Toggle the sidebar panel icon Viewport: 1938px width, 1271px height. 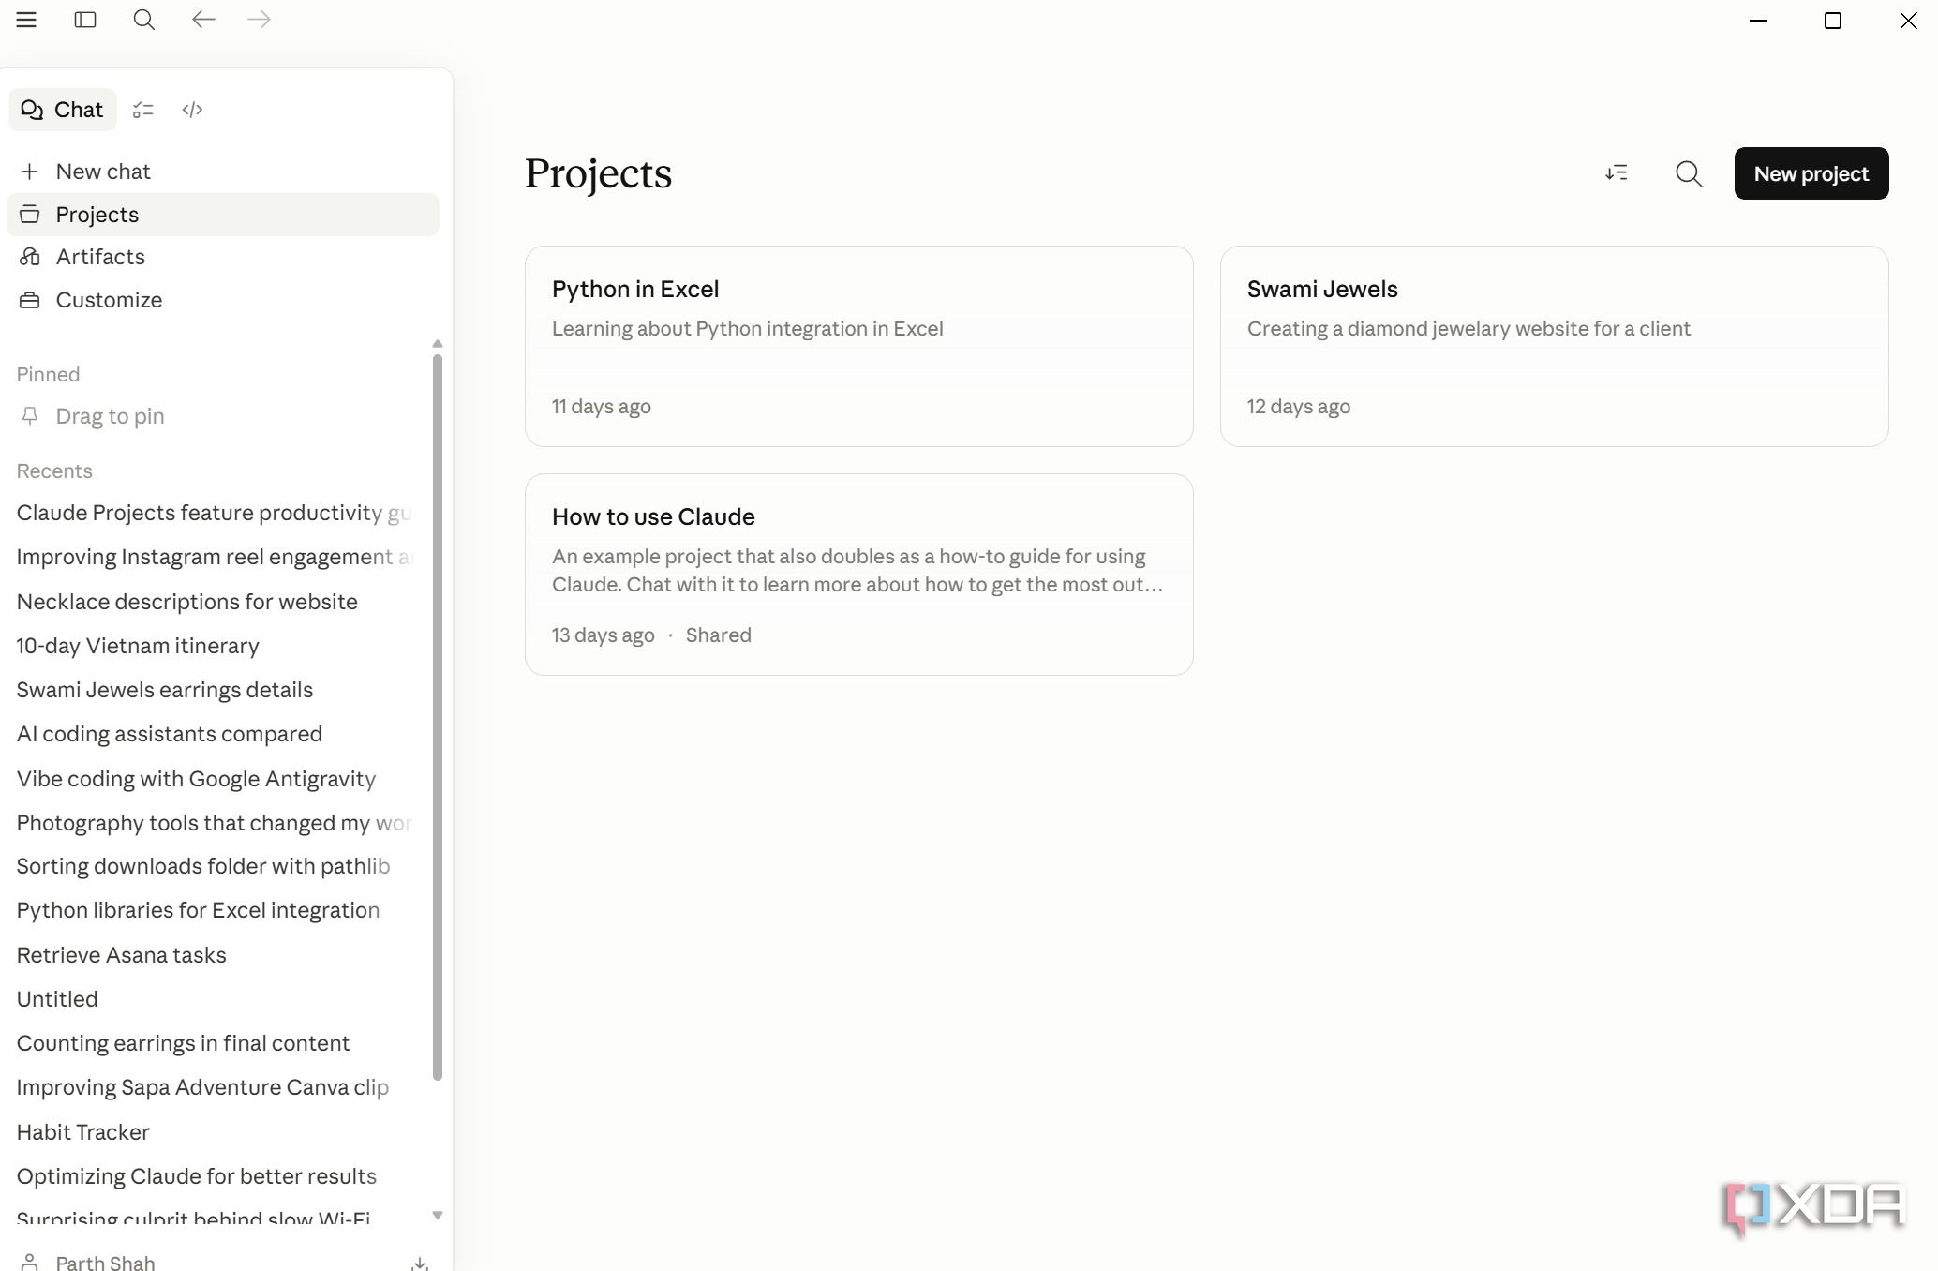click(85, 20)
